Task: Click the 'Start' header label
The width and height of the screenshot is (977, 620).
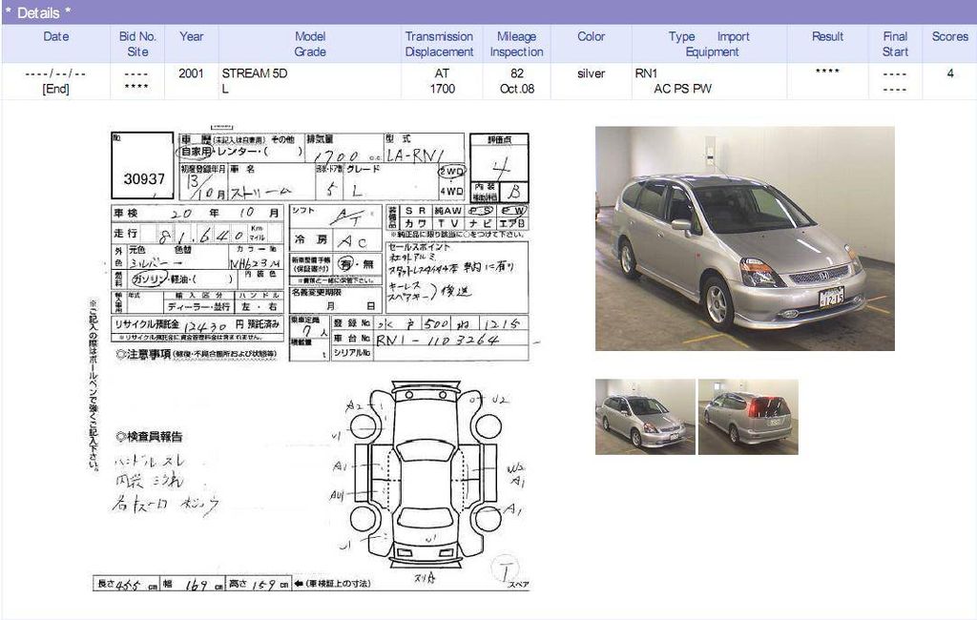Action: pyautogui.click(x=895, y=52)
